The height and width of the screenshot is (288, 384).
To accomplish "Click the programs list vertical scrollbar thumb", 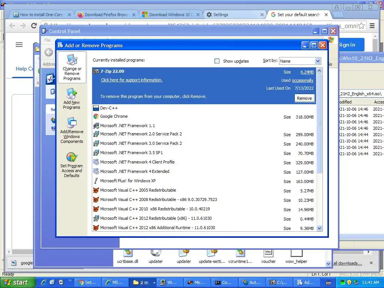I will (319, 123).
